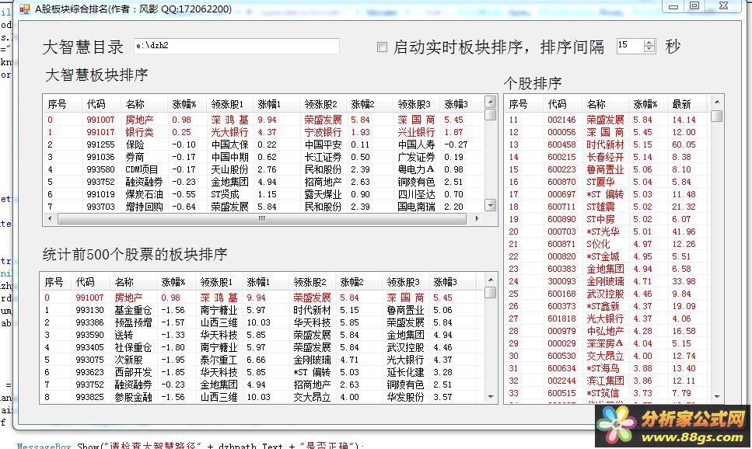This screenshot has width=752, height=449.
Task: Click 深鸿基 in the 房地产 row of top table
Action: click(229, 120)
